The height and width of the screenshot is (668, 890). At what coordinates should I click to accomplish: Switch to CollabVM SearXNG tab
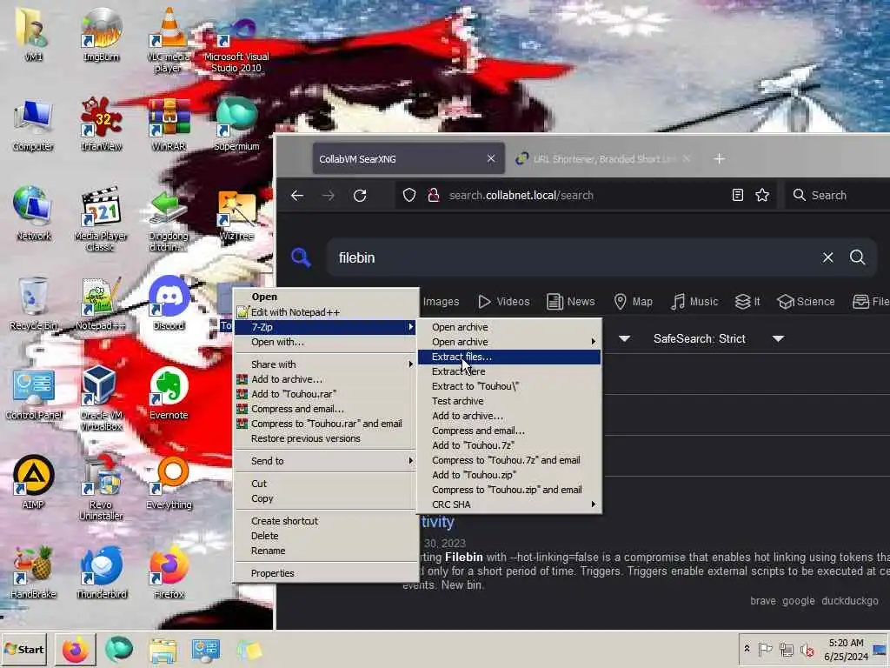click(x=408, y=159)
